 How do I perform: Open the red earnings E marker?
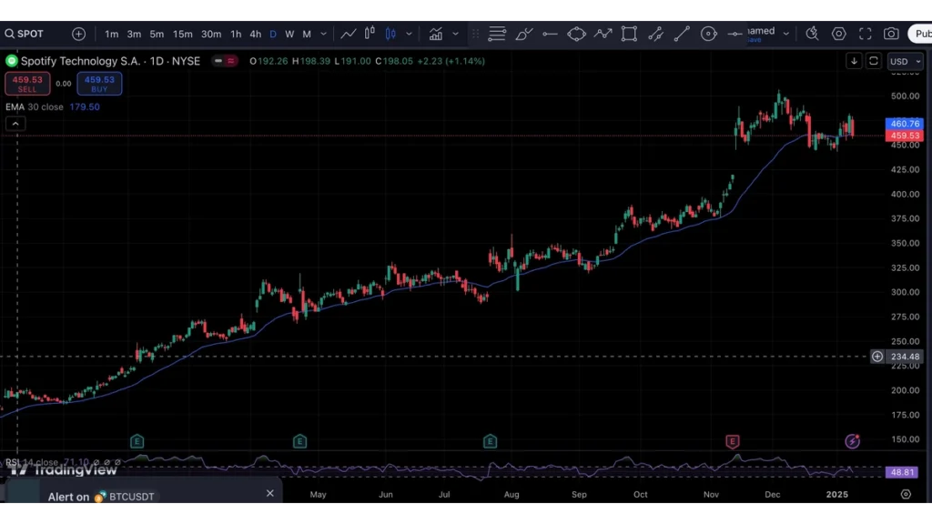[x=733, y=441]
